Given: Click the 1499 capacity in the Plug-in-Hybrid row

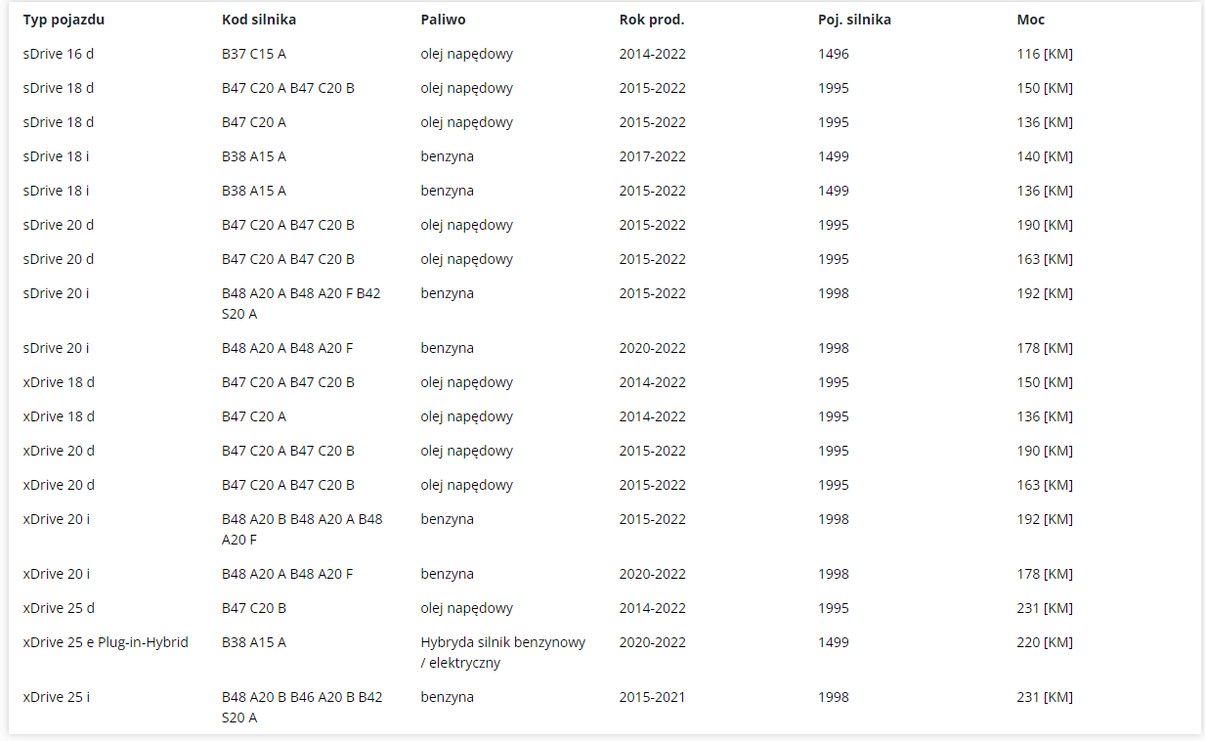Looking at the screenshot, I should pyautogui.click(x=834, y=642).
